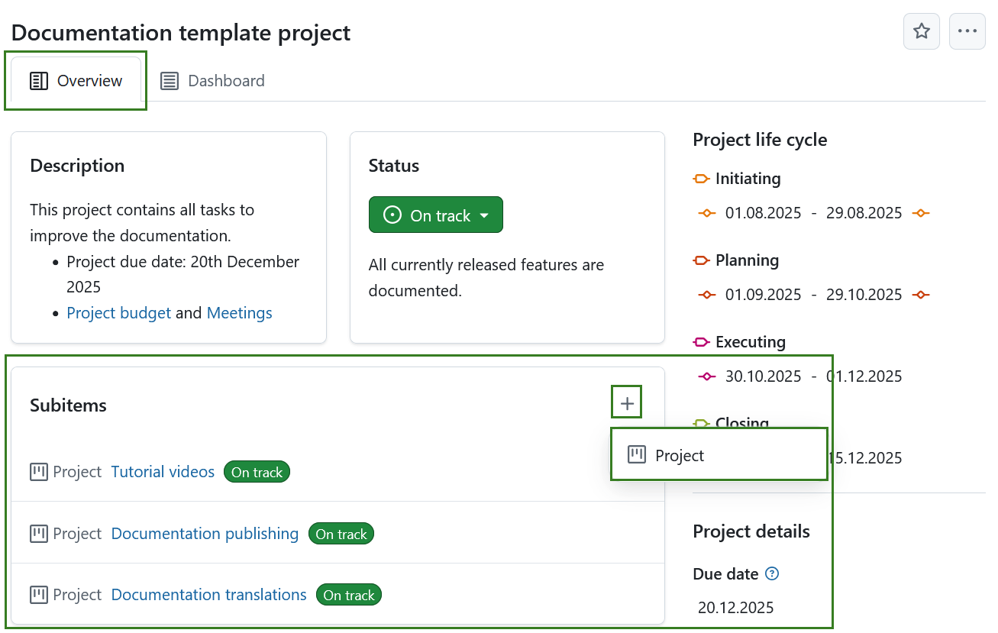The image size is (998, 633).
Task: Open the Meetings link
Action: 239,312
